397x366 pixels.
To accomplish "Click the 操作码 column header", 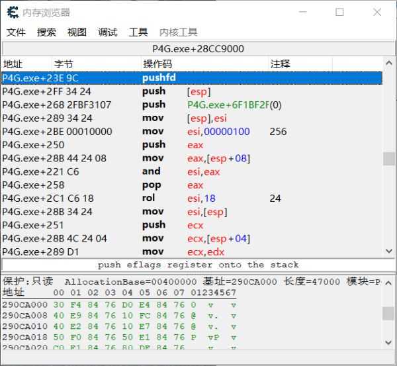I will pyautogui.click(x=157, y=64).
